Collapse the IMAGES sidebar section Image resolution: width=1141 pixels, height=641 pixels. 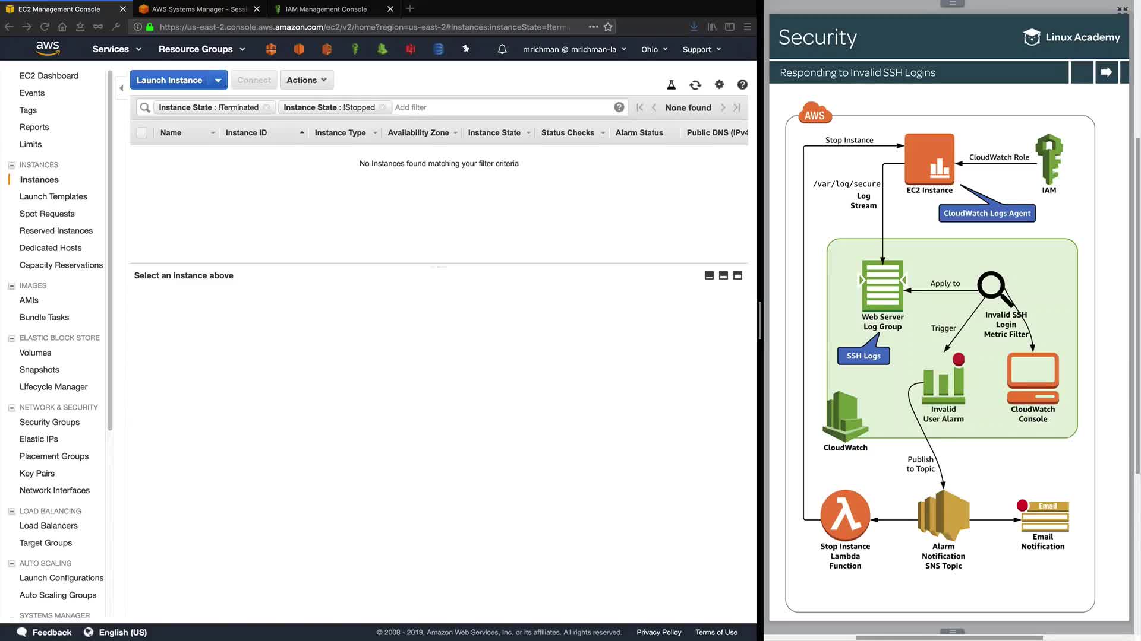click(x=11, y=286)
